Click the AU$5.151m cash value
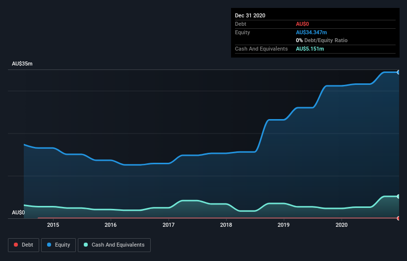This screenshot has height=261, width=407. tap(310, 49)
